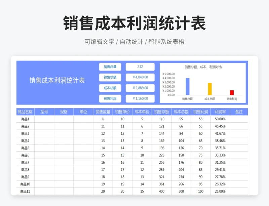
Task: Click the 25.00% profit rate cell
Action: click(220, 191)
